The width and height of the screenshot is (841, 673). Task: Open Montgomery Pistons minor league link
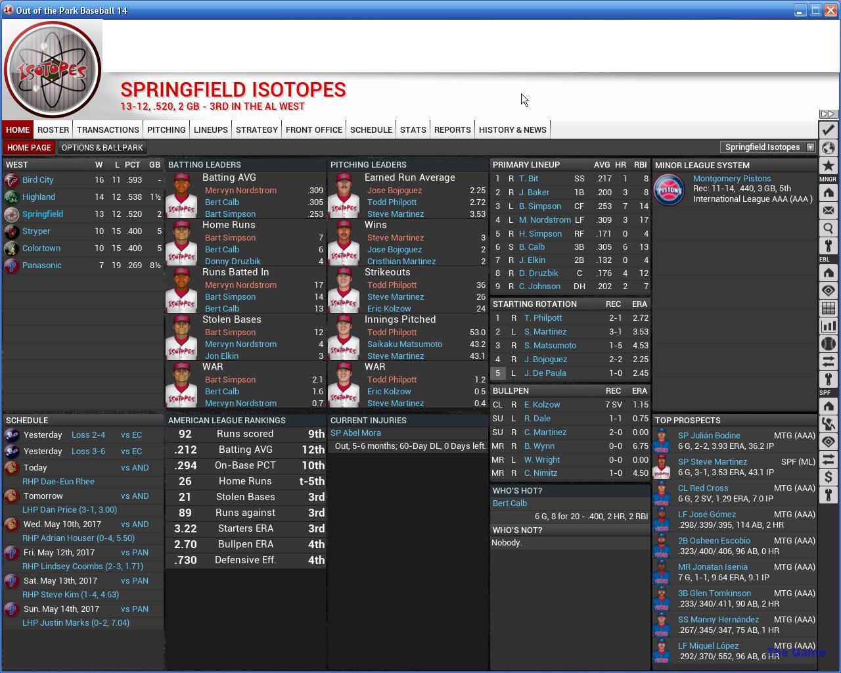(x=731, y=178)
